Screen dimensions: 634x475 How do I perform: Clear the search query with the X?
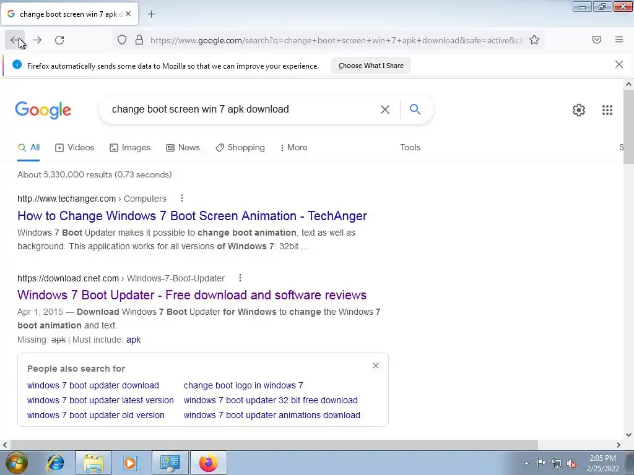pos(385,109)
